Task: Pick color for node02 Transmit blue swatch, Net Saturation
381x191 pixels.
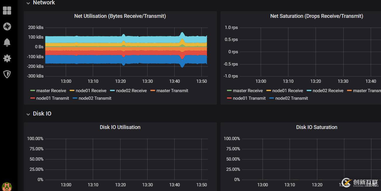Action: [x=272, y=98]
